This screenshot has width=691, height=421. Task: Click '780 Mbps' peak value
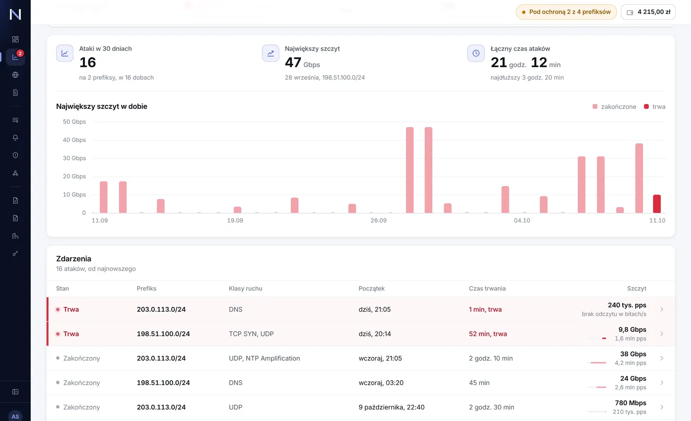tap(631, 403)
